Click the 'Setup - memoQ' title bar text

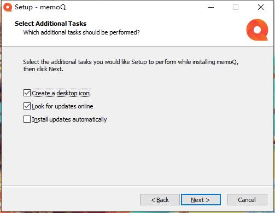[40, 7]
